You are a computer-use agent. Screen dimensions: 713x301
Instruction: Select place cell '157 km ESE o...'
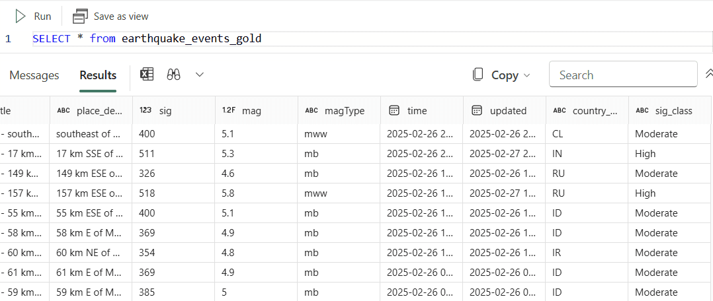(91, 193)
